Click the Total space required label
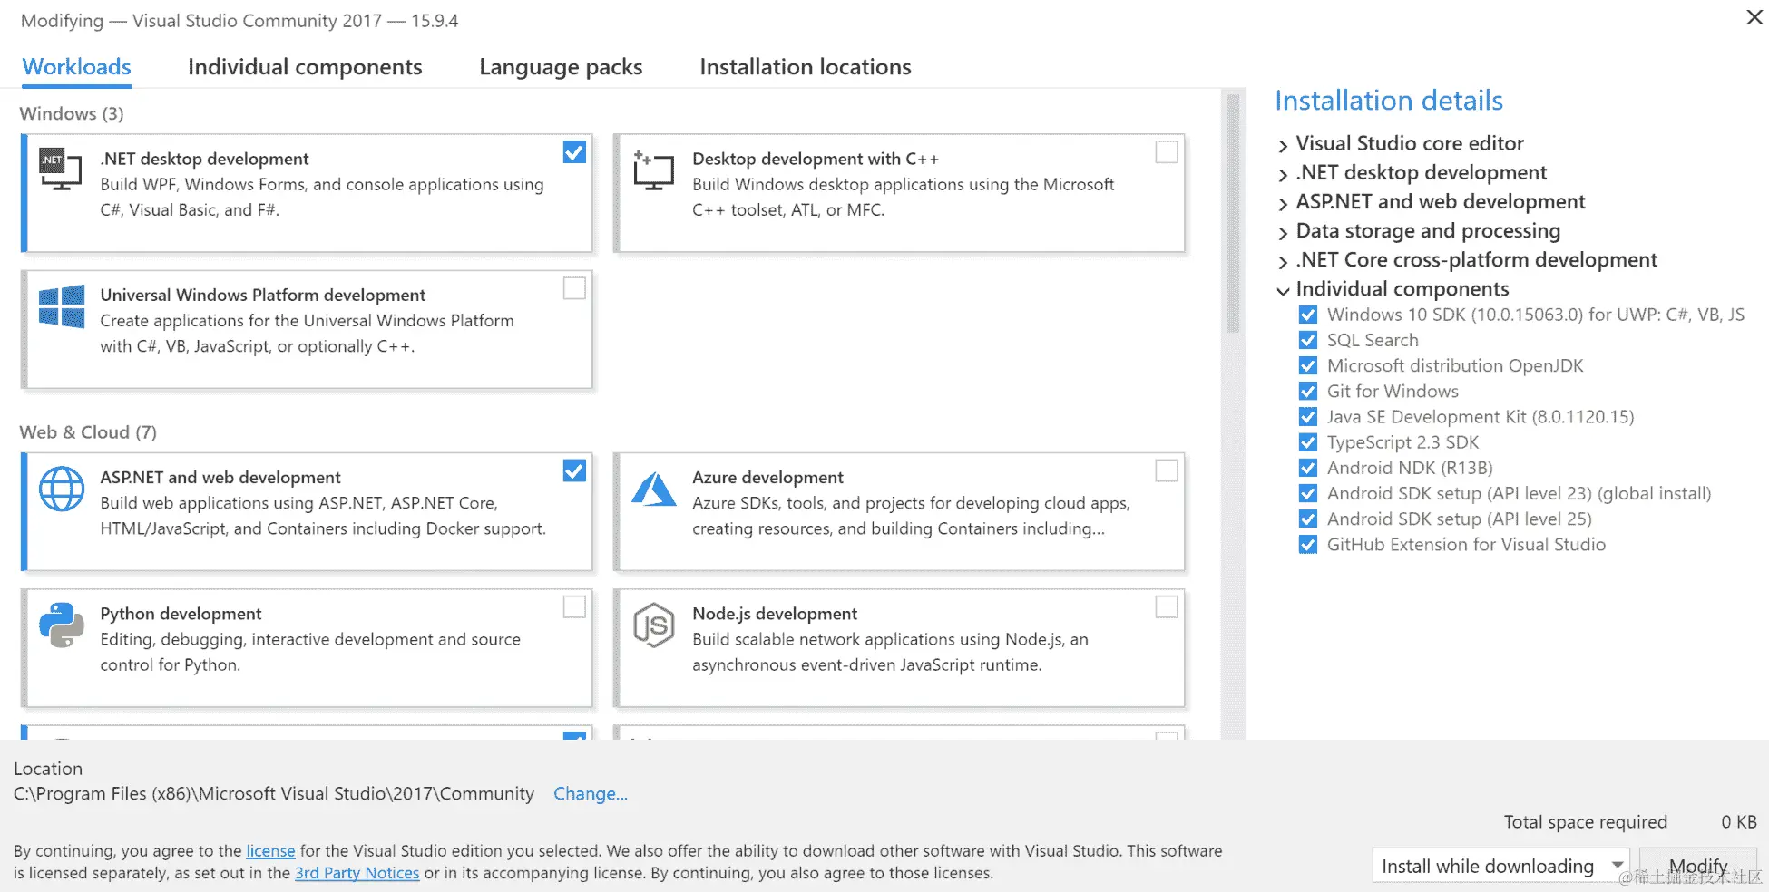1769x892 pixels. [1586, 821]
